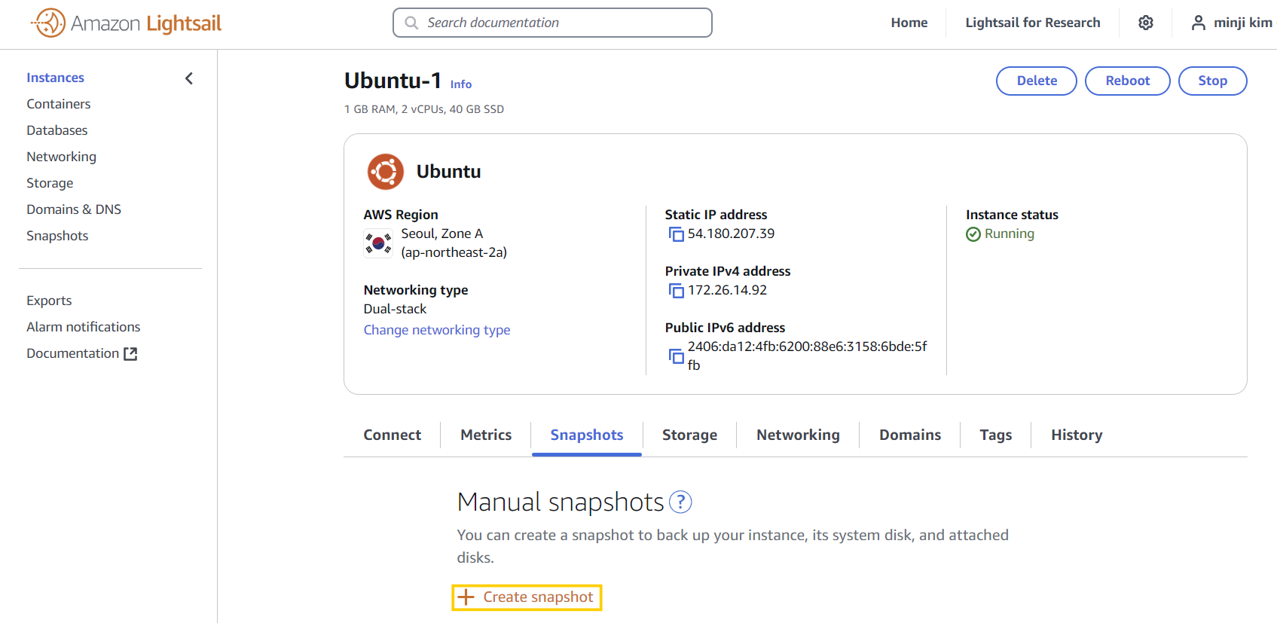Click the search magnifier icon
1277x623 pixels.
pyautogui.click(x=411, y=23)
